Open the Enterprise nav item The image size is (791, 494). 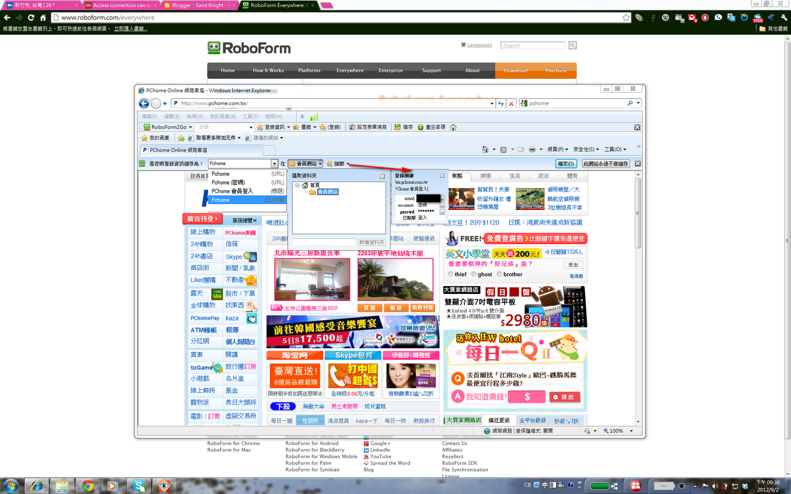(391, 71)
